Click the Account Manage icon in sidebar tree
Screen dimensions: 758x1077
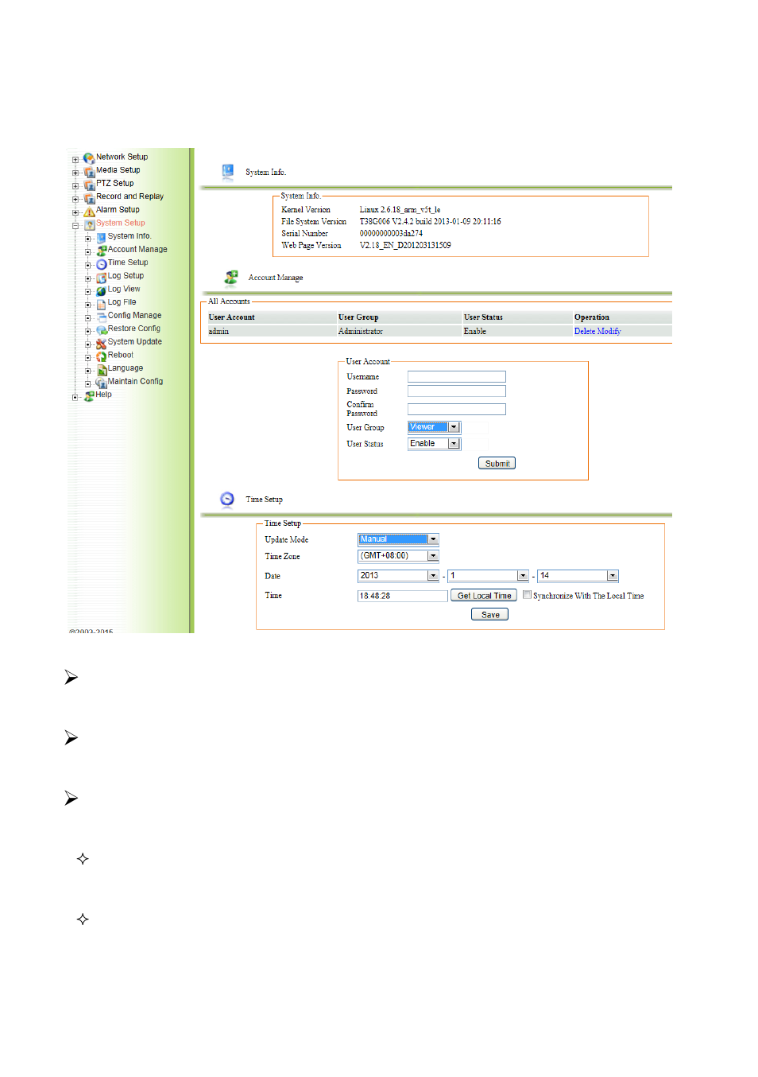[101, 251]
